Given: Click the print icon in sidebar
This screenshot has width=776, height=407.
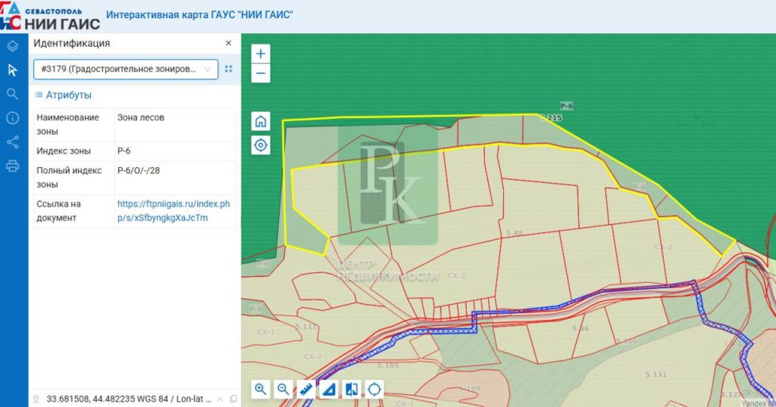Looking at the screenshot, I should [12, 166].
